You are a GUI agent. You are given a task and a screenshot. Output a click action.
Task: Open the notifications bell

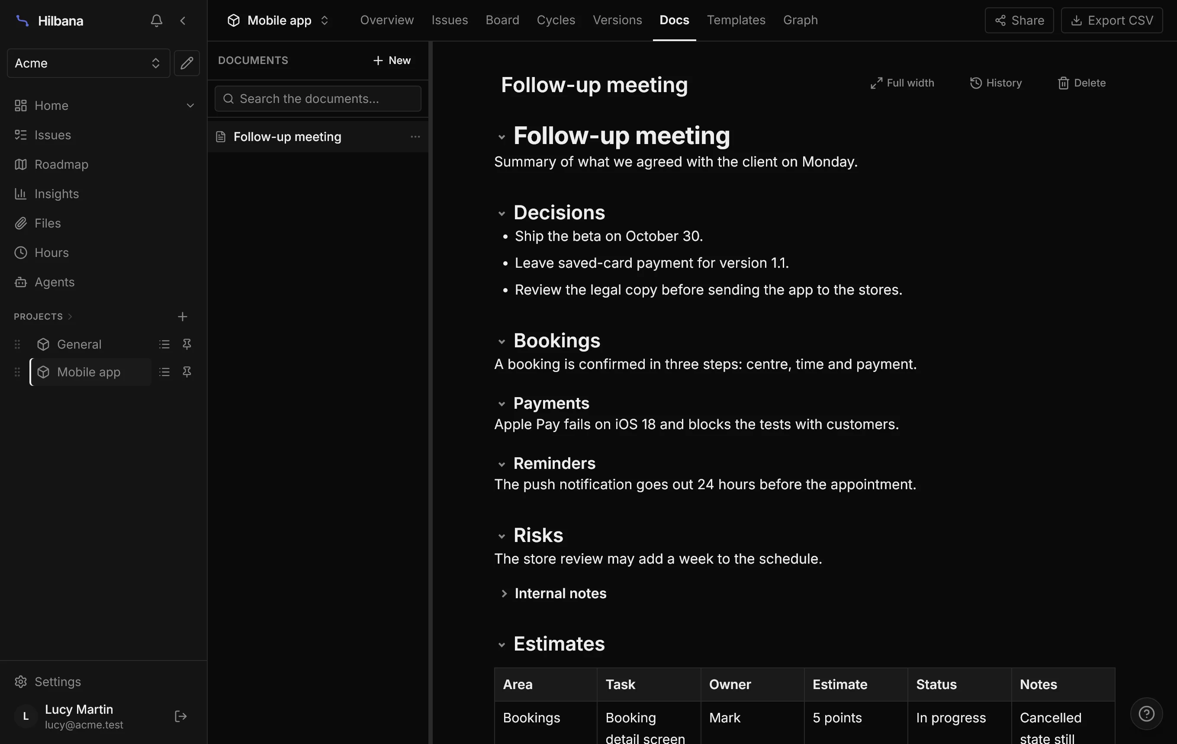pos(156,20)
